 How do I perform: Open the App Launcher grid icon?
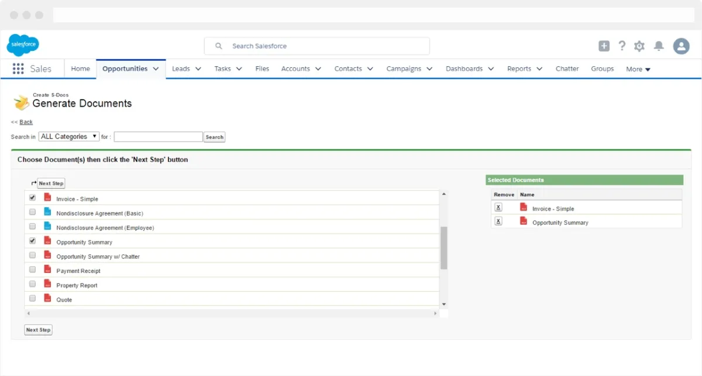click(x=18, y=69)
